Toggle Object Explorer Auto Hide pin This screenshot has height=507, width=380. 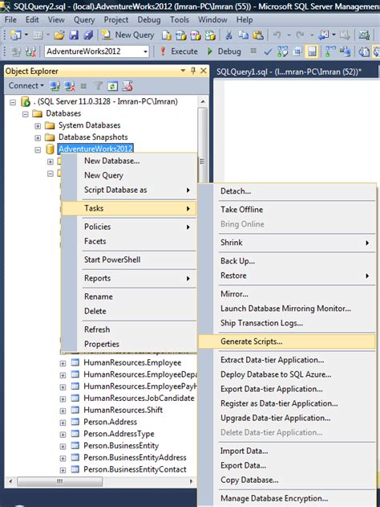[193, 71]
